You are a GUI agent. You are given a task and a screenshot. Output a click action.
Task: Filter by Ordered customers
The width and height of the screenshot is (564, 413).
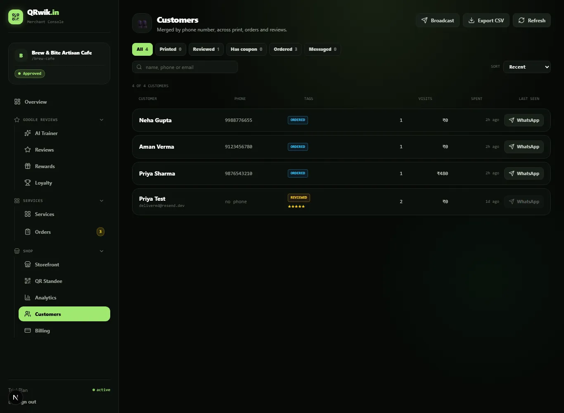click(x=285, y=49)
